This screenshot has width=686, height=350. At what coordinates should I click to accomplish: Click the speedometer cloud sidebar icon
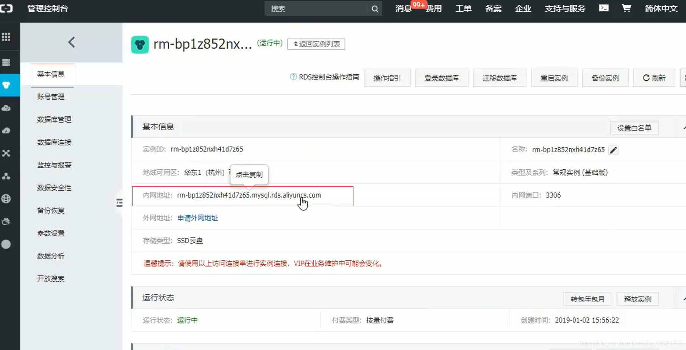point(6,131)
